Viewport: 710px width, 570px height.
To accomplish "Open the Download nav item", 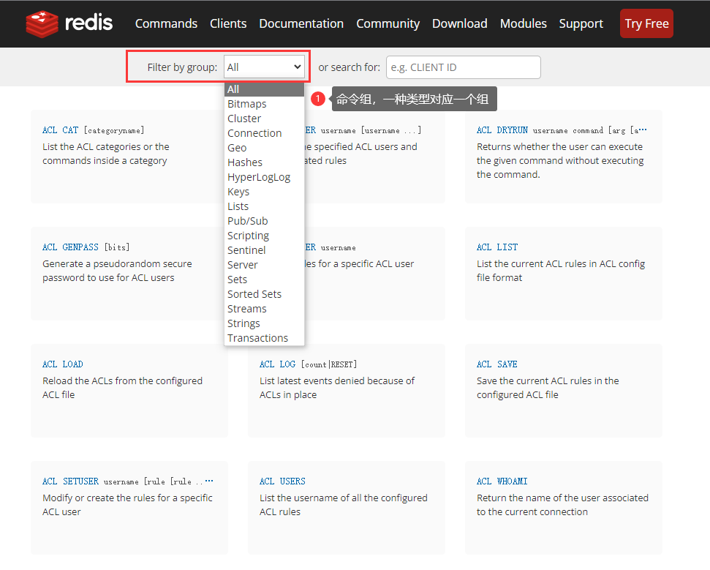I will click(460, 23).
